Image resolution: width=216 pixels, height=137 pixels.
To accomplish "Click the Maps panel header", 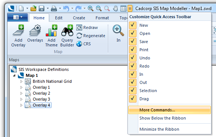I will [x=68, y=60].
